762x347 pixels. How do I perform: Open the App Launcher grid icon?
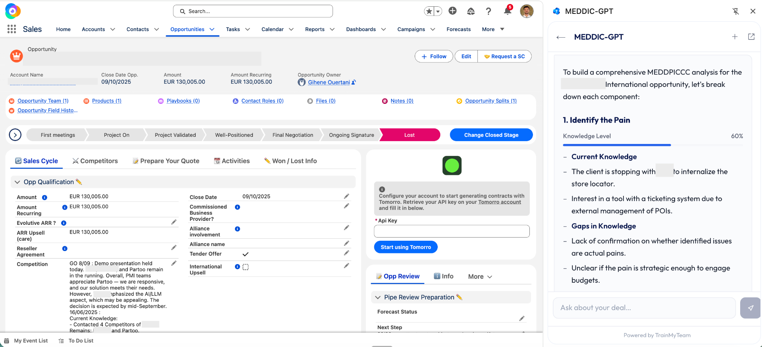[x=12, y=29]
